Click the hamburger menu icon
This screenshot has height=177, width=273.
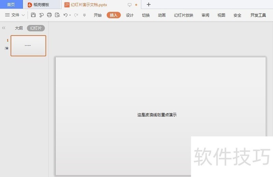7,15
